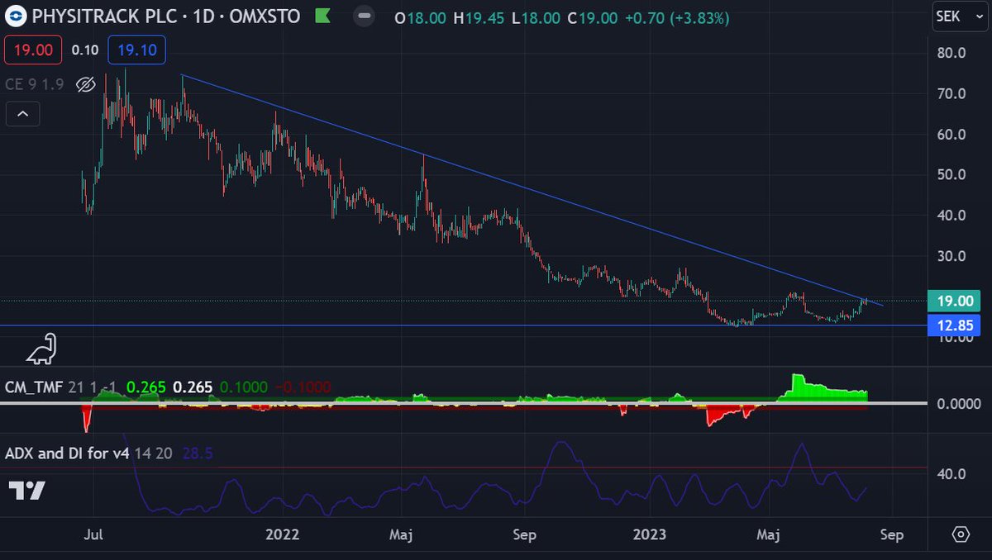Viewport: 992px width, 560px height.
Task: Collapse the indicator legend with chevron
Action: (x=22, y=114)
